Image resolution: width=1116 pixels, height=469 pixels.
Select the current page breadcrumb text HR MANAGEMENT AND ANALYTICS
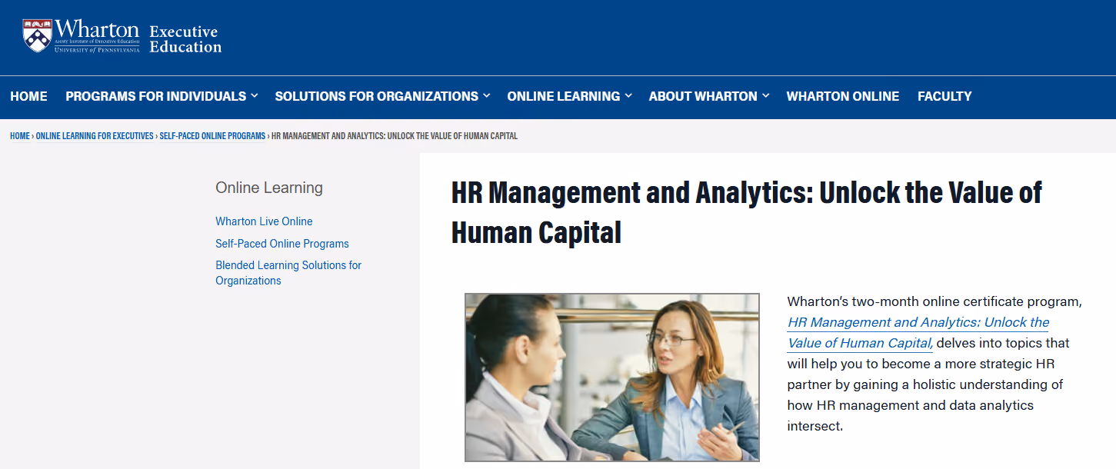pyautogui.click(x=395, y=136)
